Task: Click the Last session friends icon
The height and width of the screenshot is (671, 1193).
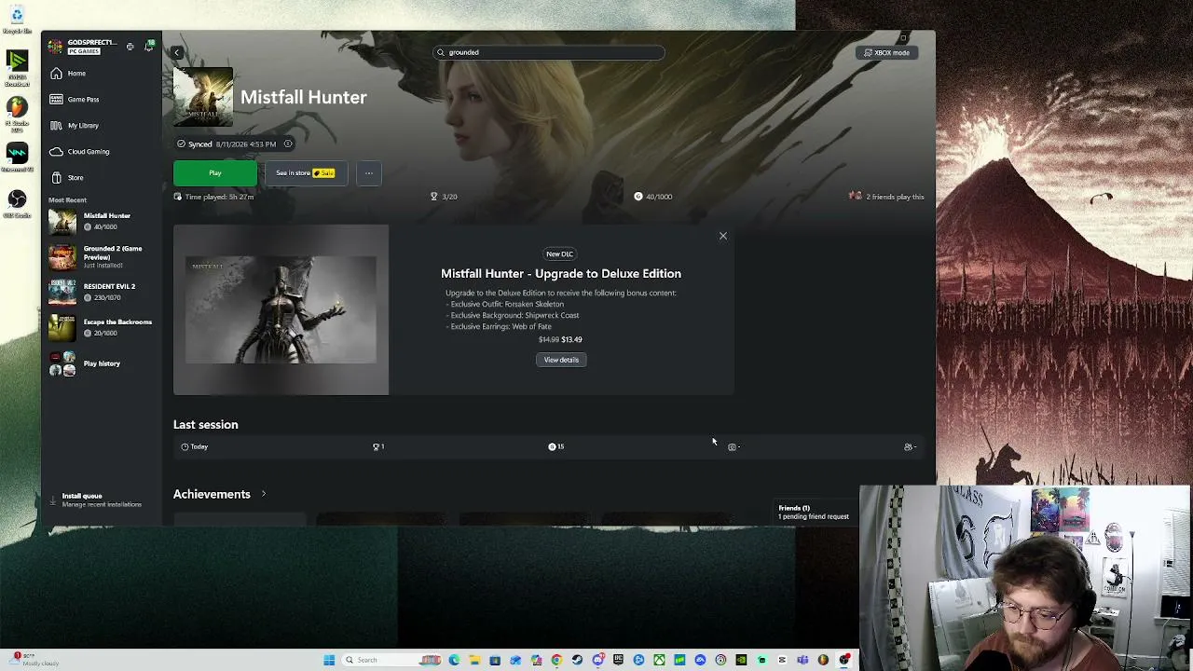Action: coord(910,447)
